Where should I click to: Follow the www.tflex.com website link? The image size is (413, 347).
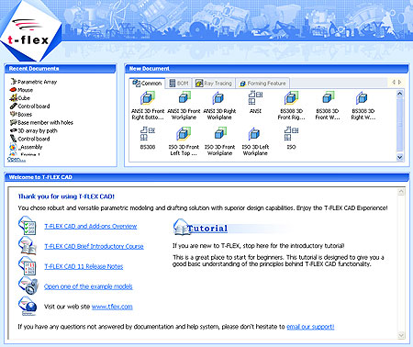pyautogui.click(x=112, y=307)
